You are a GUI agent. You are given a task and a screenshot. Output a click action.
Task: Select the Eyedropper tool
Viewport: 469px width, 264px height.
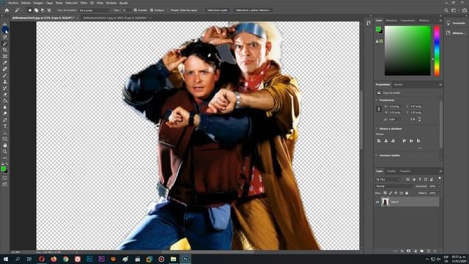point(5,62)
